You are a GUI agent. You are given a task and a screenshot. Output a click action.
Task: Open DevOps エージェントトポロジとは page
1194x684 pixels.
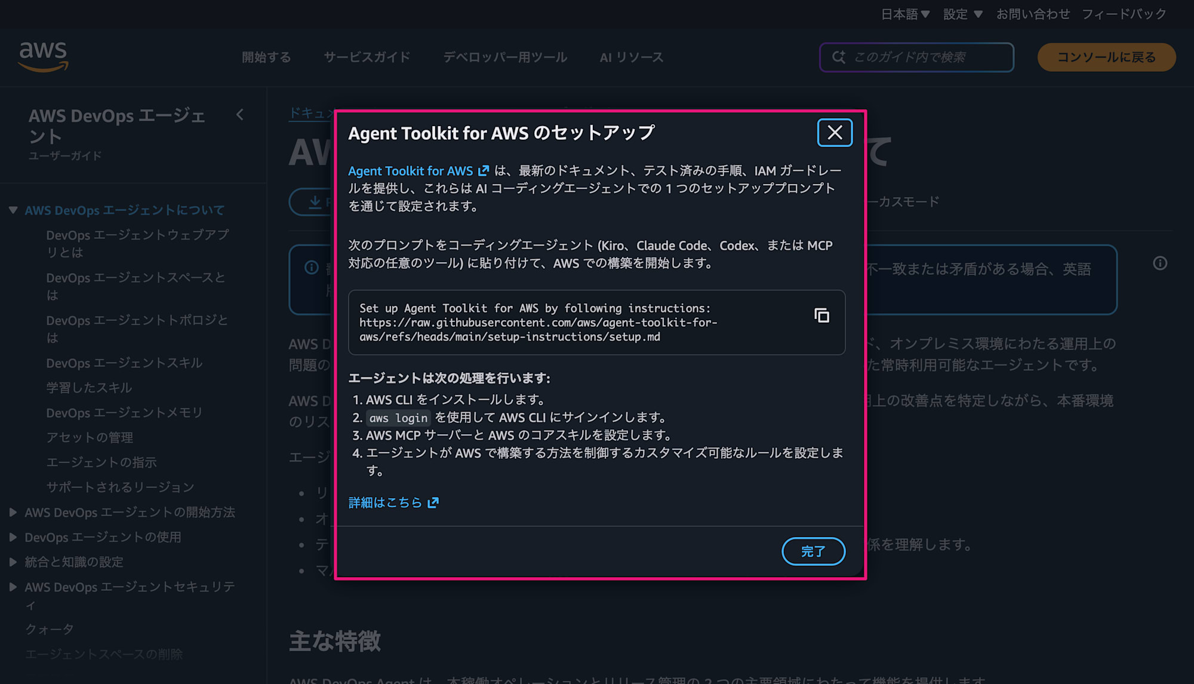(x=137, y=329)
